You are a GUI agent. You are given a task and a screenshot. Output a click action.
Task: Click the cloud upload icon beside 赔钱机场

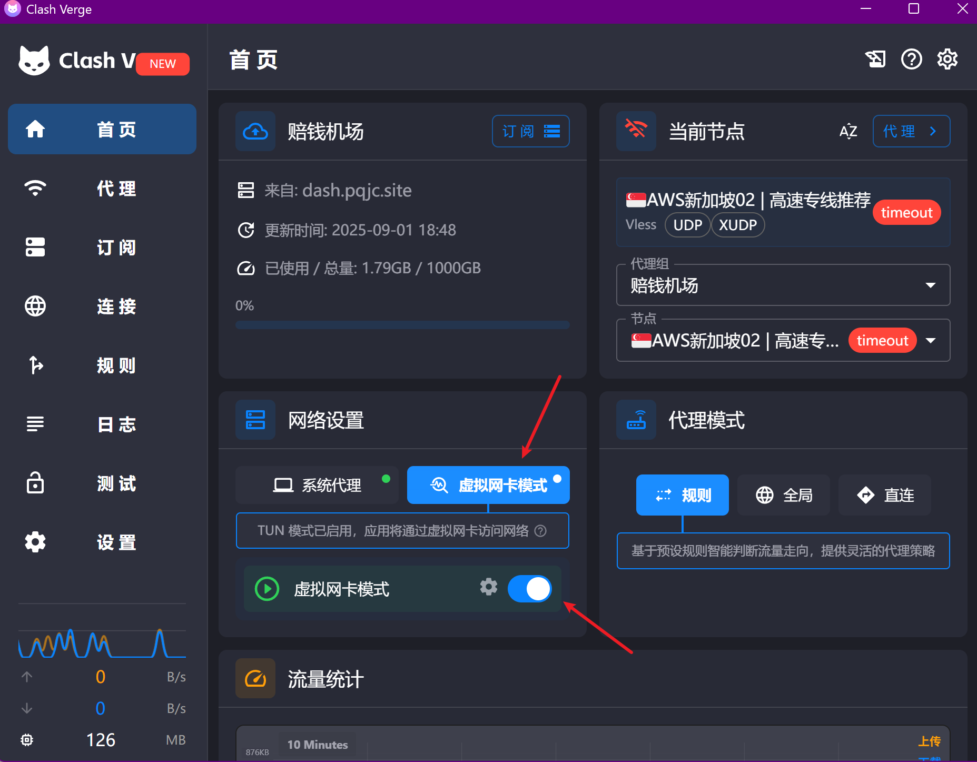pos(255,131)
